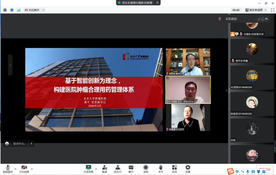Enter full screen mode
This screenshot has width=276, height=175.
click(272, 10)
